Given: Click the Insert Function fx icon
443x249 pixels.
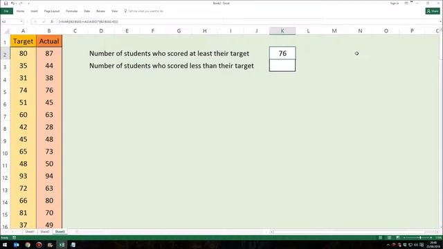Looking at the screenshot, I should click(52, 21).
